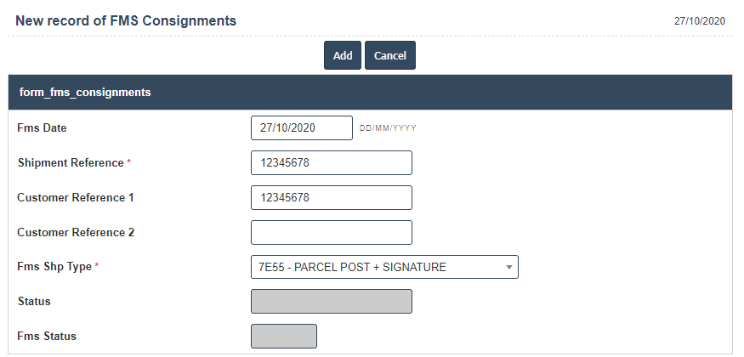Select the Customer Reference 1 field
The height and width of the screenshot is (357, 744).
coord(331,197)
